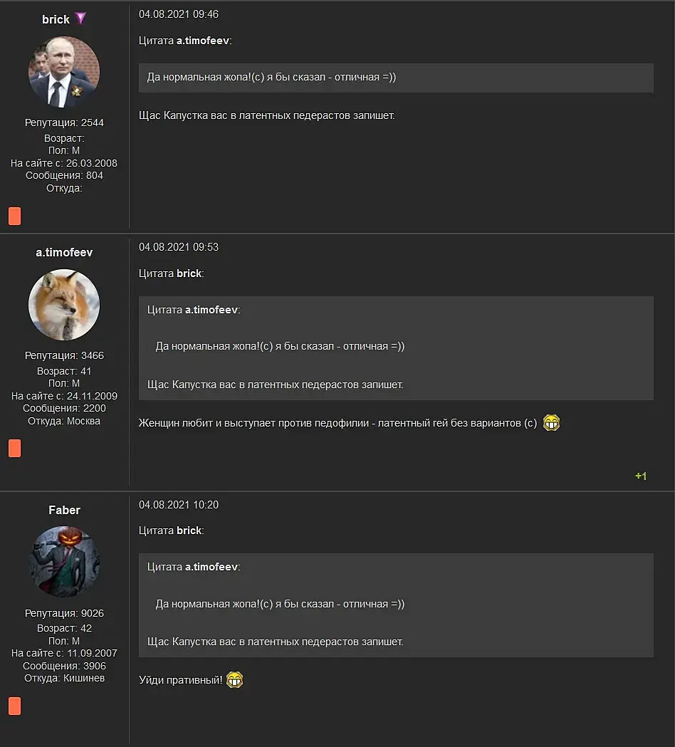Click the orange status indicator under brick's profile

tap(15, 216)
